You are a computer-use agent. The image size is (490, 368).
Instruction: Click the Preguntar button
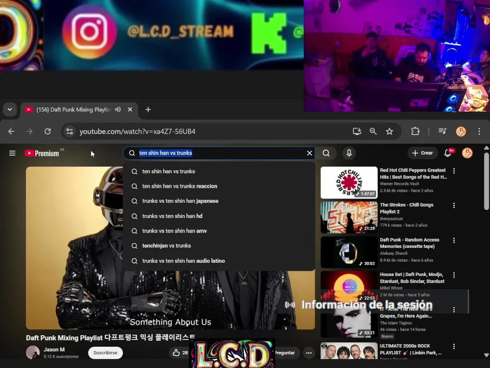coord(285,353)
